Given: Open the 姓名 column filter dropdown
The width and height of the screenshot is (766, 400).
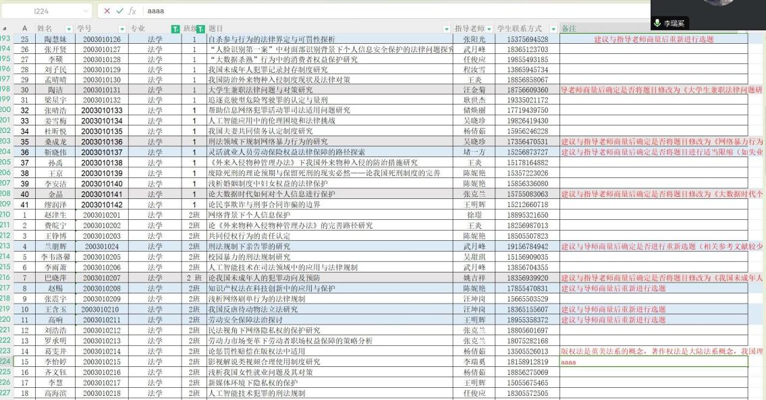Looking at the screenshot, I should pos(69,29).
